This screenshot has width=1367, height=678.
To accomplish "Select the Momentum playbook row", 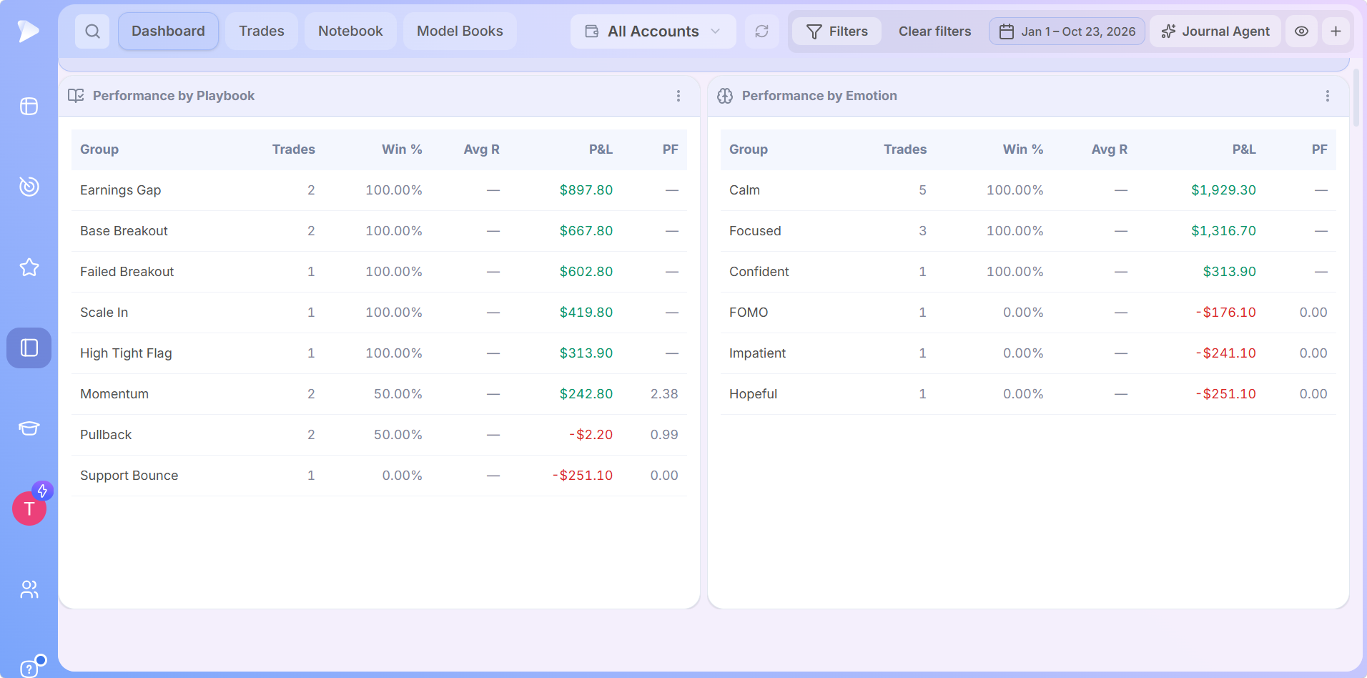I will [379, 394].
